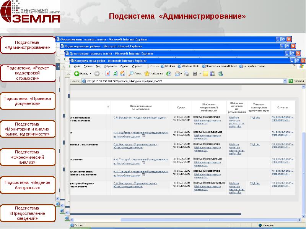Viewport: 306px width, 229px height.
Task: Open the Mail icon dropdown arrow
Action: coord(181,74)
